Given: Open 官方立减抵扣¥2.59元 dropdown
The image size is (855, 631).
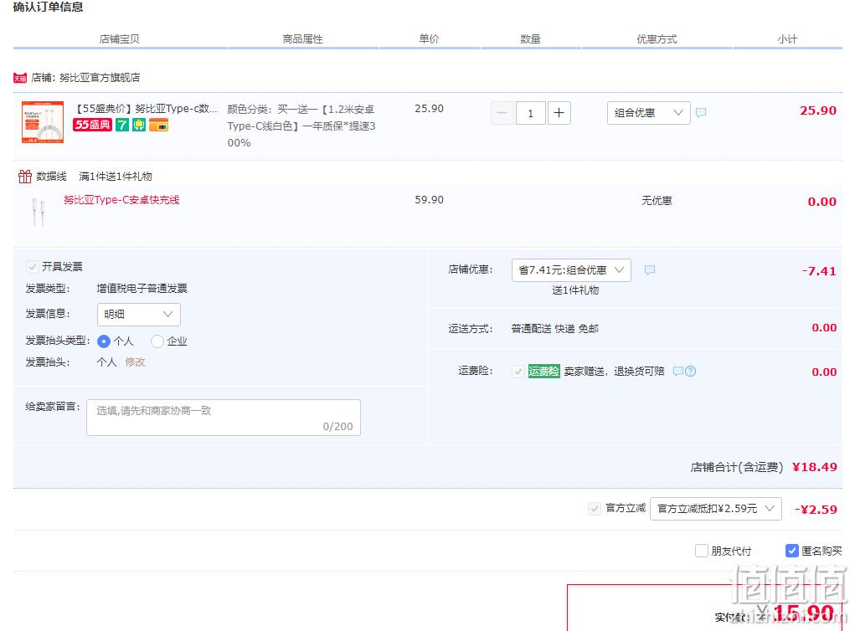Looking at the screenshot, I should click(715, 509).
